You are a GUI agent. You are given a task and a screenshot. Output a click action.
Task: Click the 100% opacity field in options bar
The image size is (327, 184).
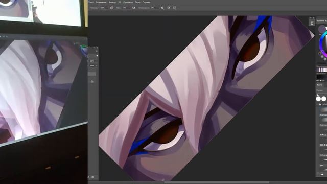(103, 8)
